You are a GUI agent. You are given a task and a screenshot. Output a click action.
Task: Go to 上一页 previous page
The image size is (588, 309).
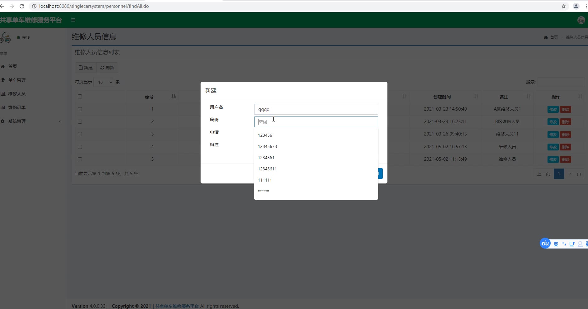[543, 174]
